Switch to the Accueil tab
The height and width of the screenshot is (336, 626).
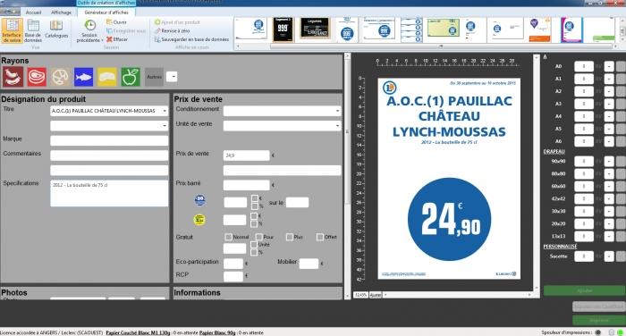click(x=34, y=13)
